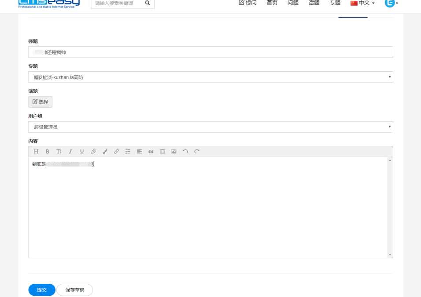Apply Italic formatting in the editor
Image resolution: width=421 pixels, height=297 pixels.
(70, 151)
